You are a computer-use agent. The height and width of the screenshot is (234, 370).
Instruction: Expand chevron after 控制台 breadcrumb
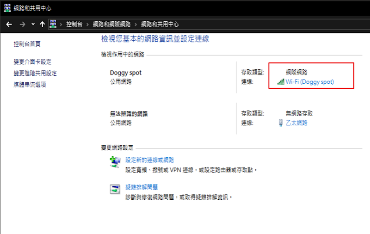[x=87, y=25]
